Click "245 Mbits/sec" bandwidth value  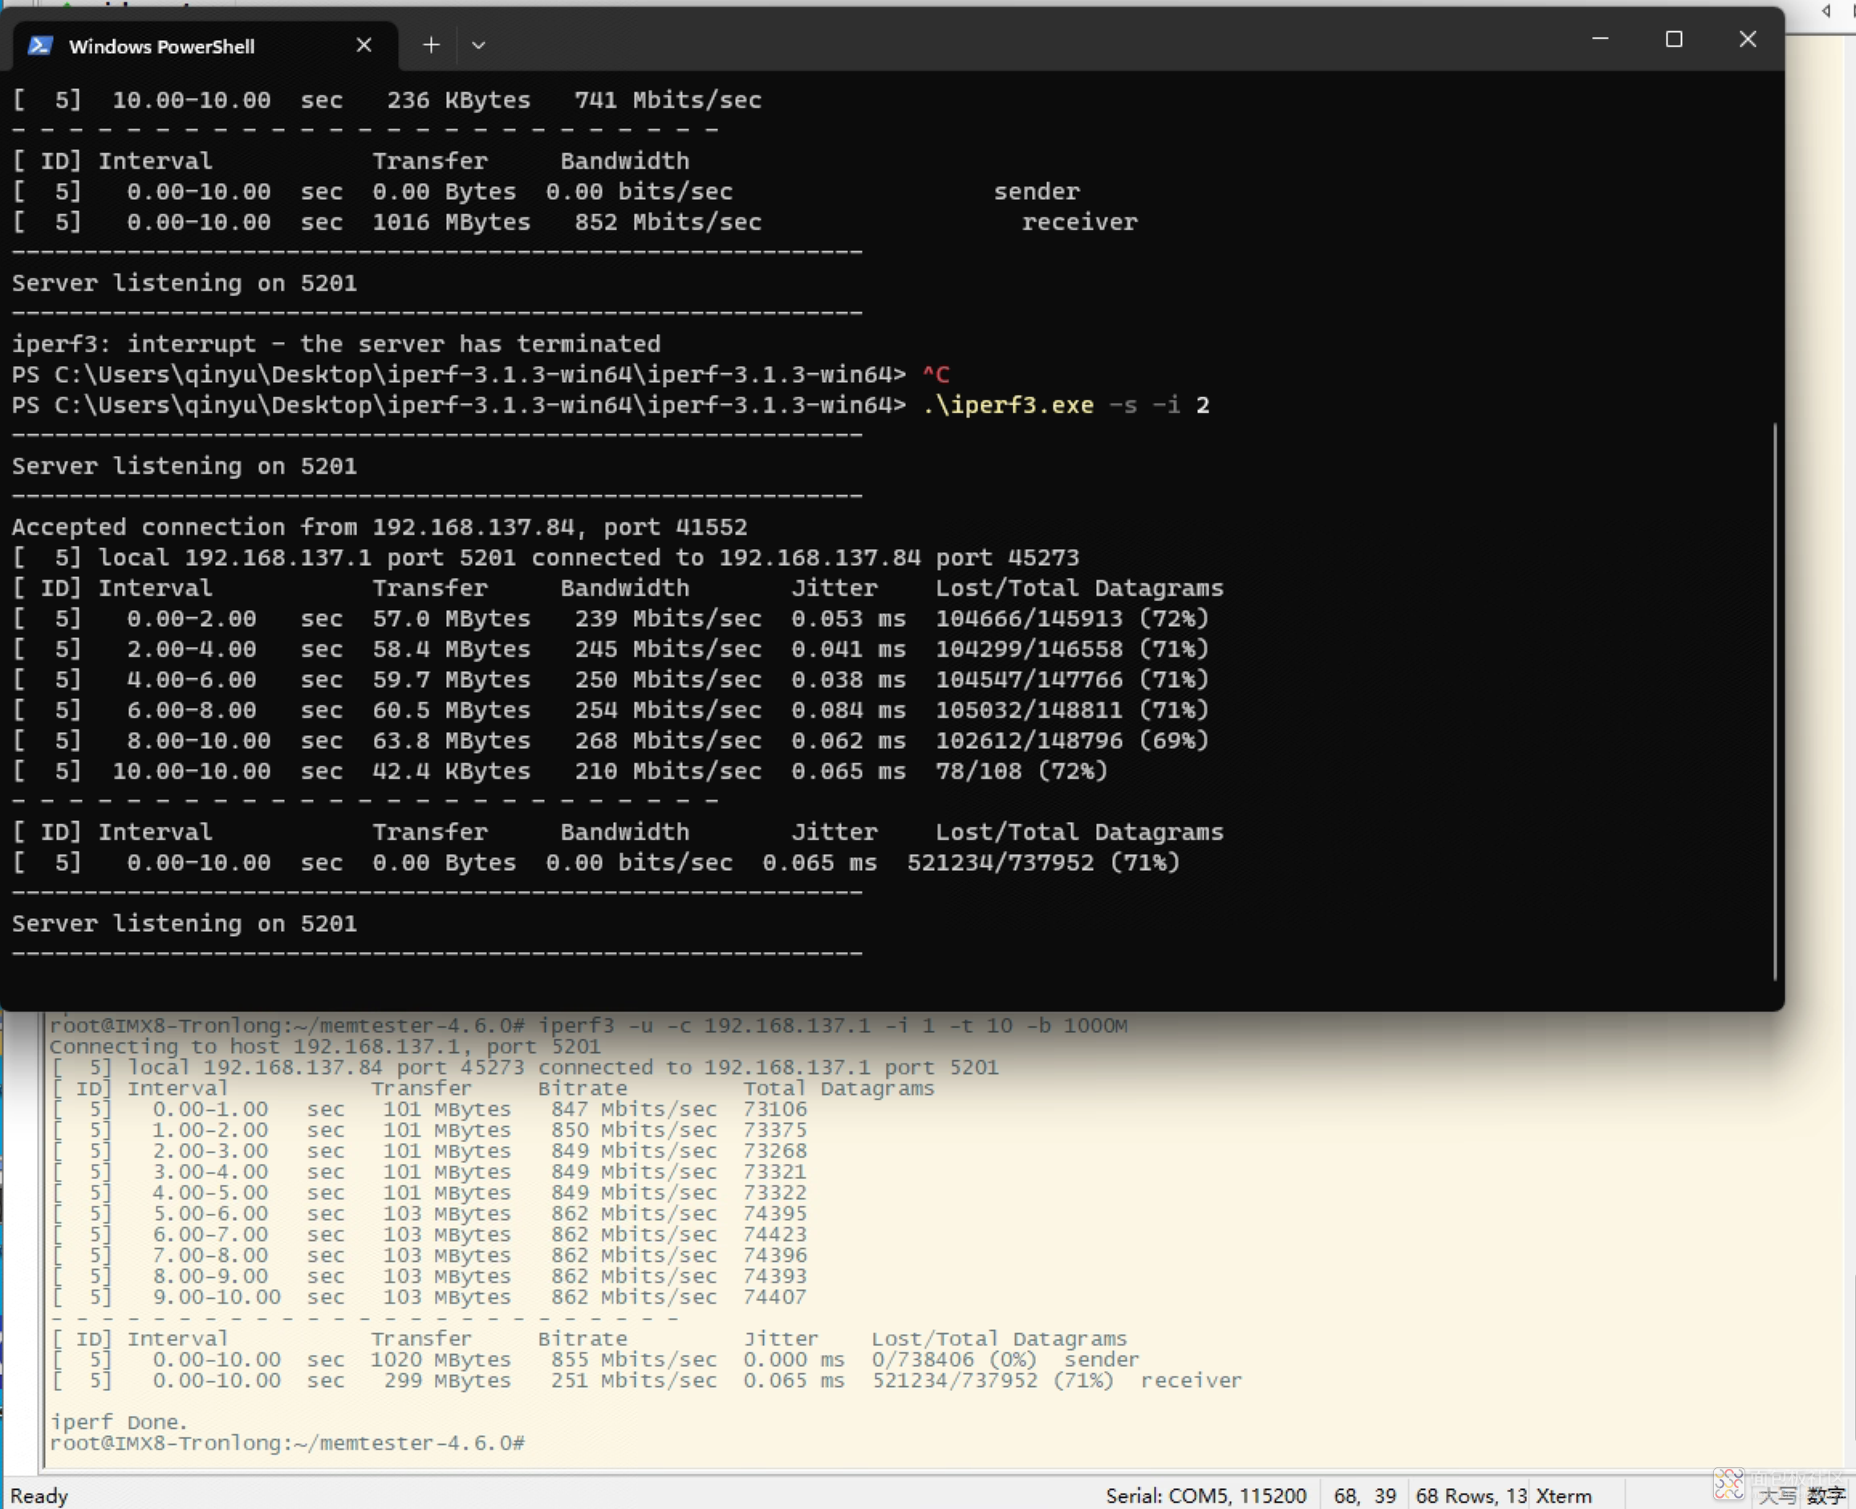coord(668,649)
